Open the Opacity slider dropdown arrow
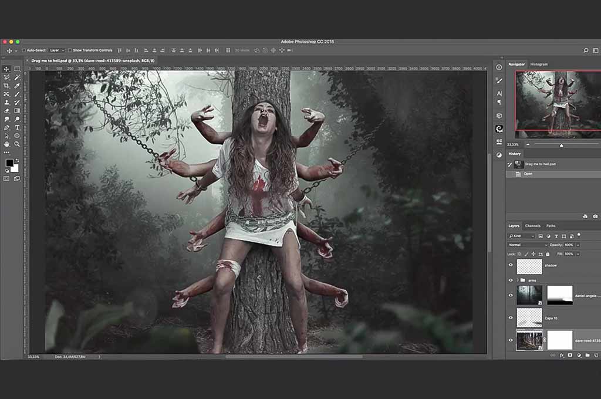The image size is (601, 399). tap(578, 245)
